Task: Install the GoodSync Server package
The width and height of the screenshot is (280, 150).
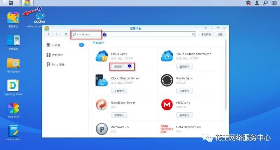Action: (119, 115)
